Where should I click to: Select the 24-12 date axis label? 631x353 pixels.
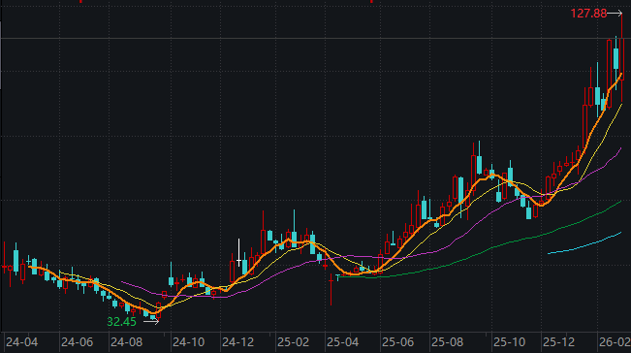point(237,342)
